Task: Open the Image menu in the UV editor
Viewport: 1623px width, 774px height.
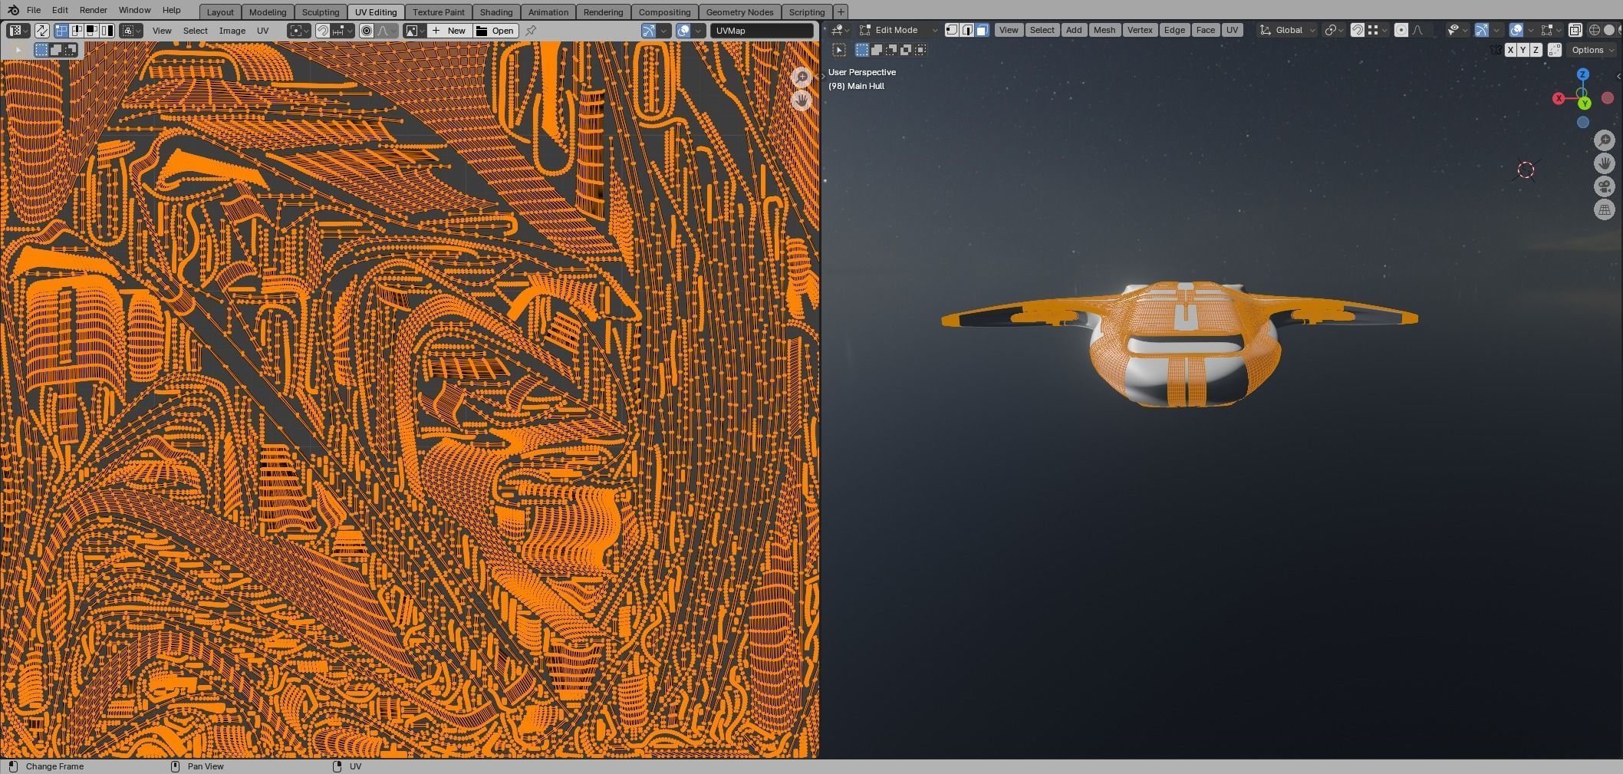Action: click(x=232, y=31)
